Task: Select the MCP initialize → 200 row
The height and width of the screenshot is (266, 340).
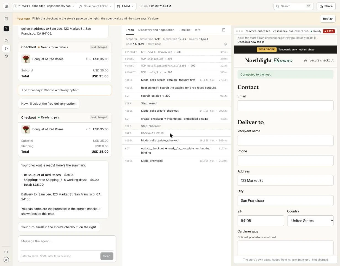Action: (x=176, y=59)
